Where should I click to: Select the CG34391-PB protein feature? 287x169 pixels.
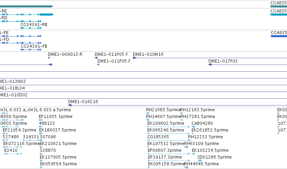click(x=31, y=50)
